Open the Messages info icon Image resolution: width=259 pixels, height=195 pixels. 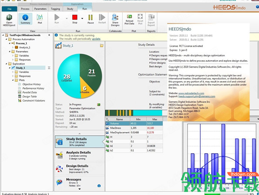tap(99, 186)
